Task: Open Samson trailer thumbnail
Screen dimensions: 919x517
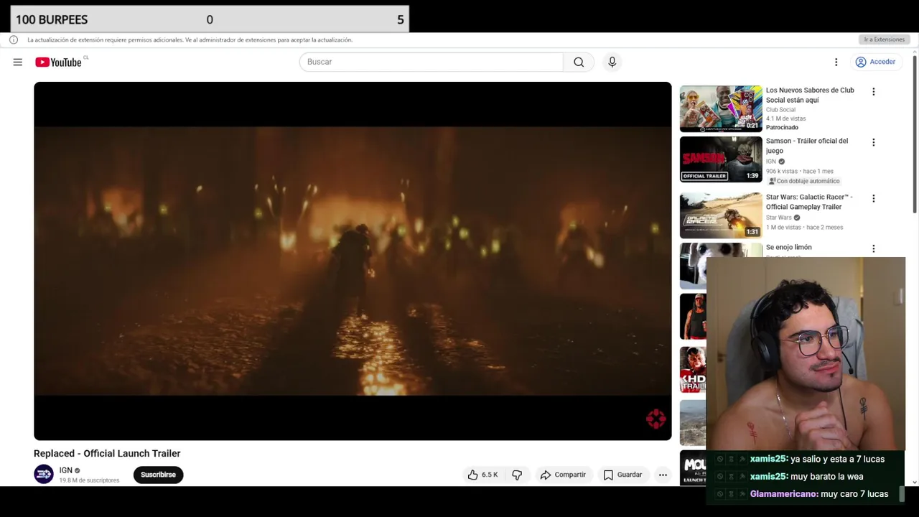Action: click(x=721, y=159)
